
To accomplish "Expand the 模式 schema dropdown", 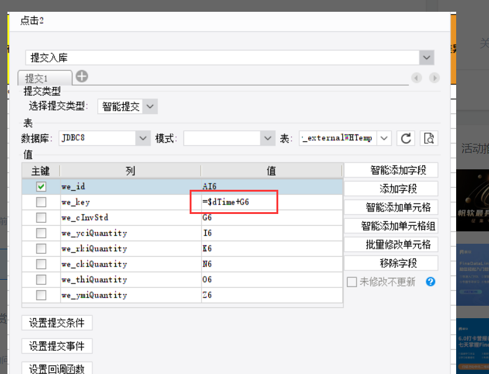I will [268, 138].
